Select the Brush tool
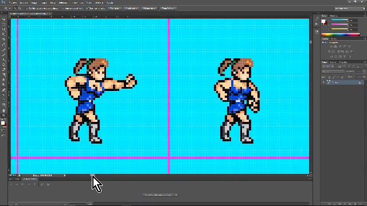The height and width of the screenshot is (206, 367). click(x=3, y=55)
